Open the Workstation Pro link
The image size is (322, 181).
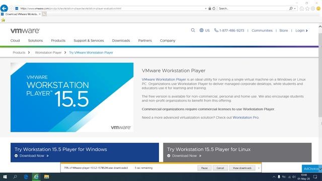pyautogui.click(x=246, y=117)
